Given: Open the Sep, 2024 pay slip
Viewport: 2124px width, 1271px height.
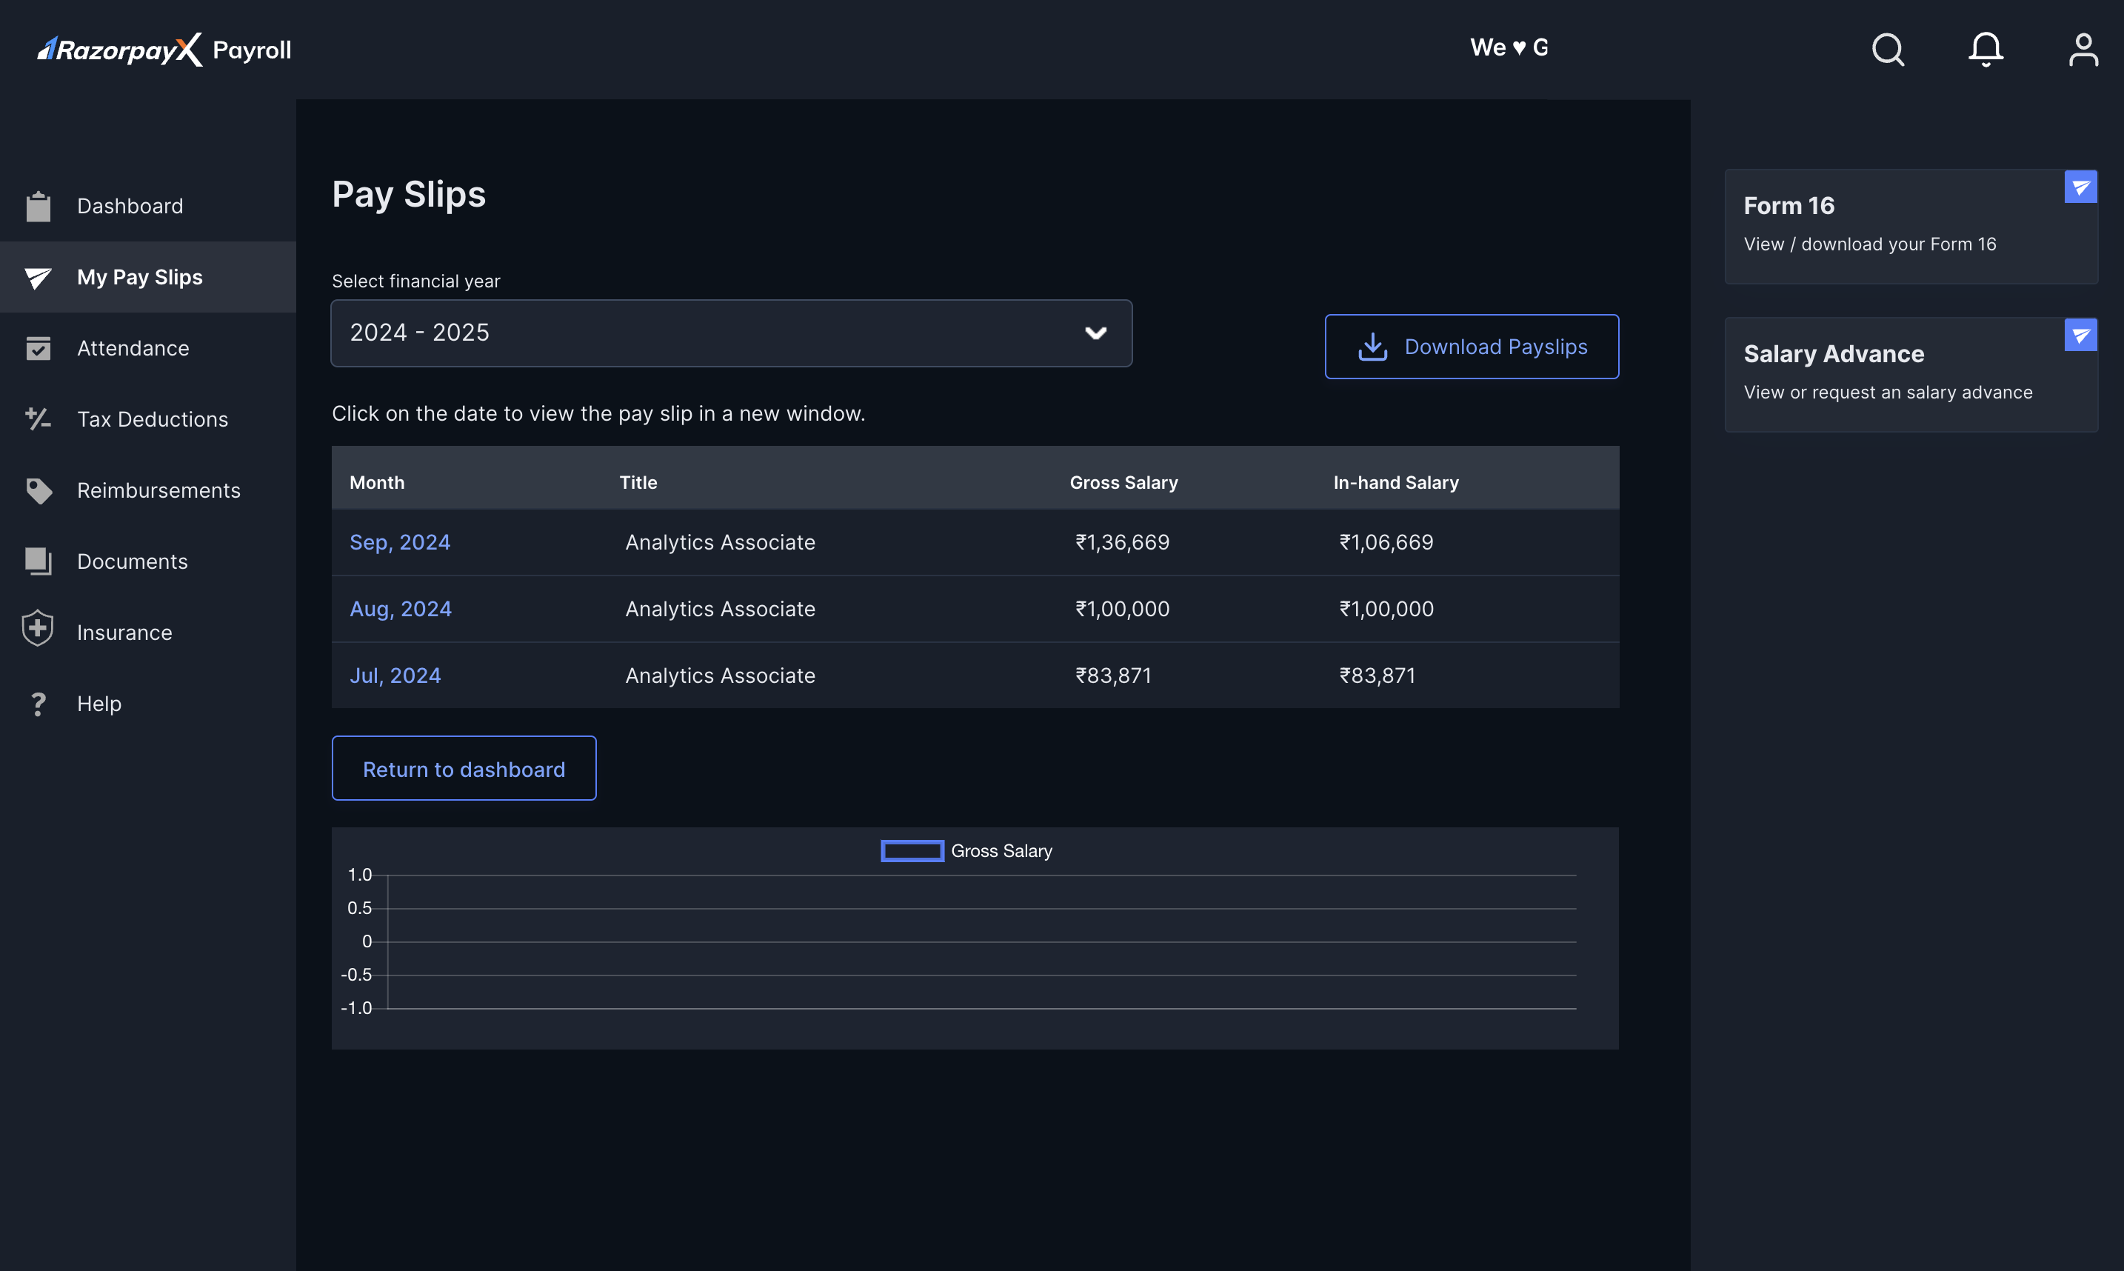Looking at the screenshot, I should point(400,542).
